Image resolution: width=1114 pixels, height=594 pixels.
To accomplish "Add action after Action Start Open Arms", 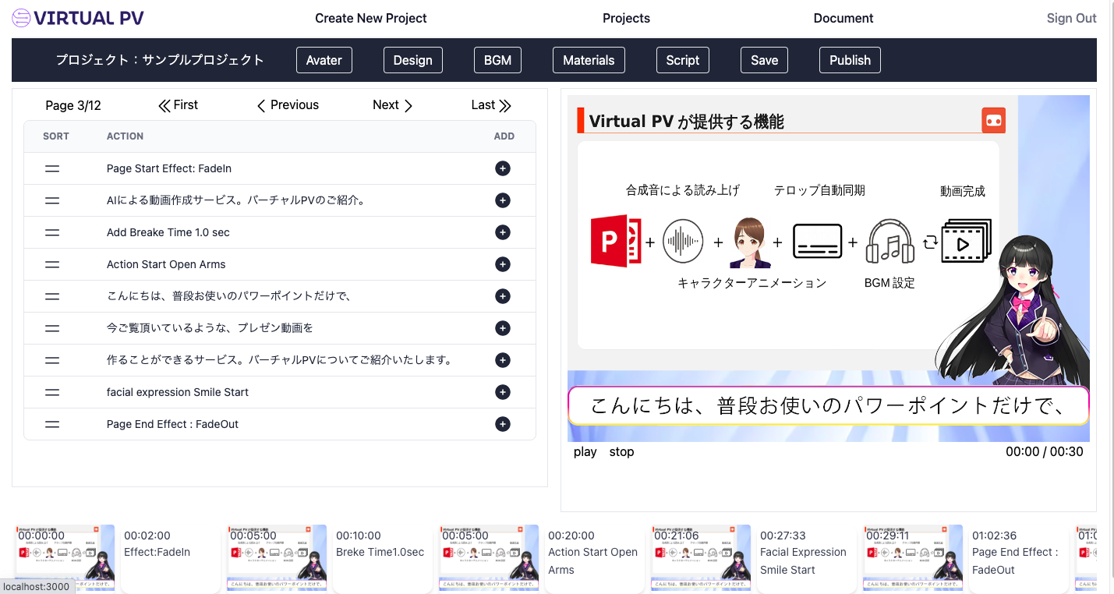I will click(503, 264).
